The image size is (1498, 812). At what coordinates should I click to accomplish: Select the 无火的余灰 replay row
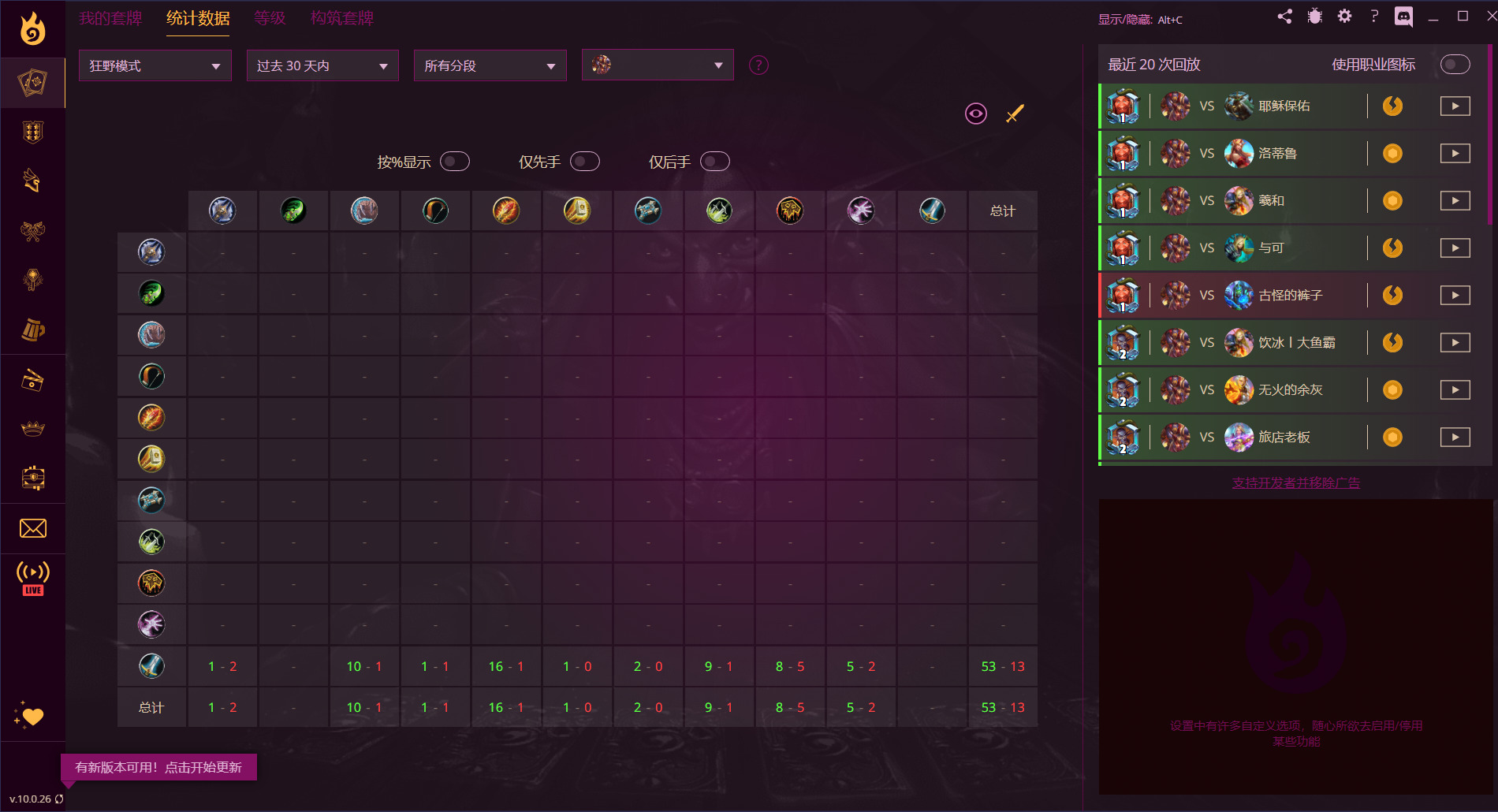[1292, 389]
